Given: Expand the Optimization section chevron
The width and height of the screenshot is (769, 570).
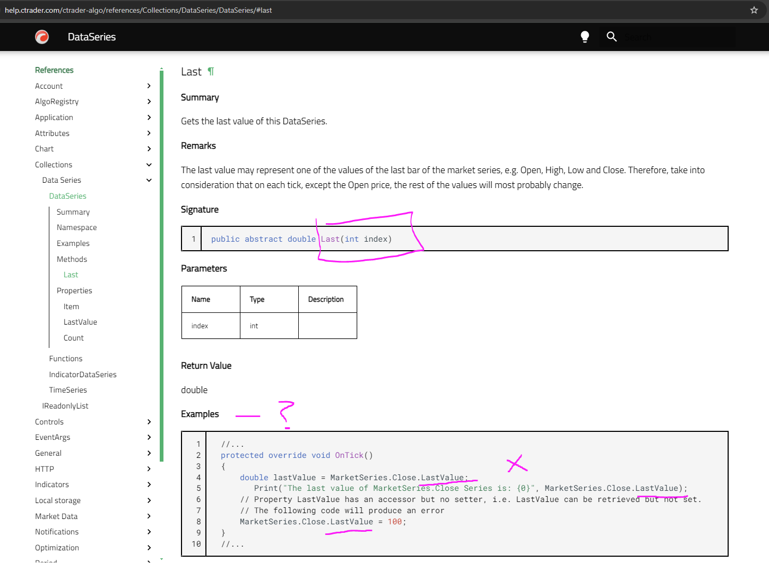Looking at the screenshot, I should coord(149,548).
